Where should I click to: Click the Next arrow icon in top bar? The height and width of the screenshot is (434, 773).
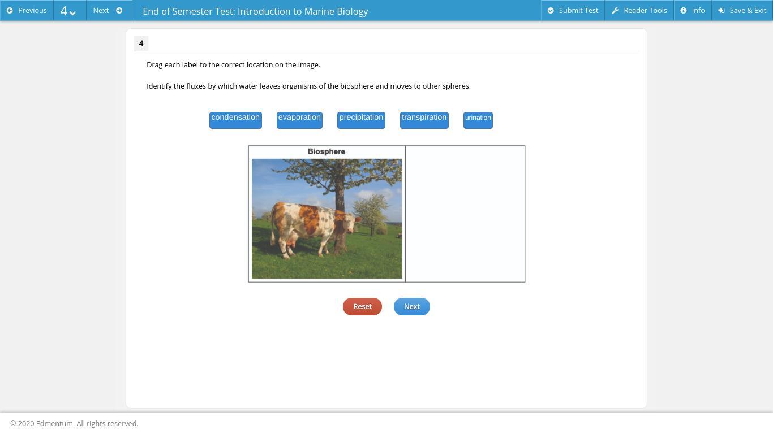pyautogui.click(x=119, y=11)
